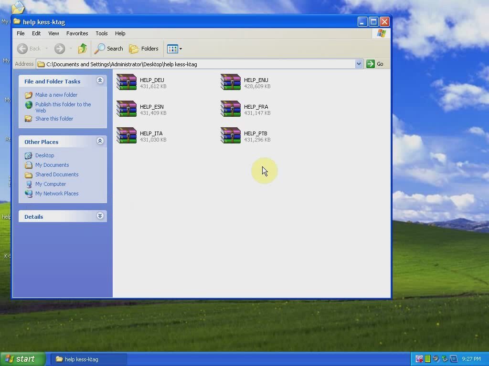Click the taskbar clock showing 9:27 PM
The height and width of the screenshot is (366, 489).
point(471,359)
